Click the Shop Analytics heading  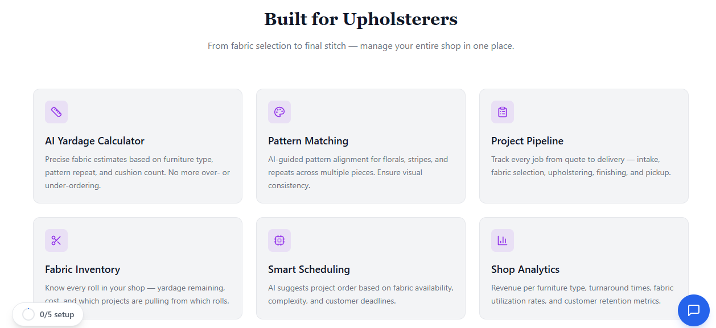525,269
